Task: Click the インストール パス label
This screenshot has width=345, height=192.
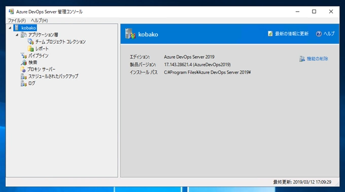Action: pos(144,72)
